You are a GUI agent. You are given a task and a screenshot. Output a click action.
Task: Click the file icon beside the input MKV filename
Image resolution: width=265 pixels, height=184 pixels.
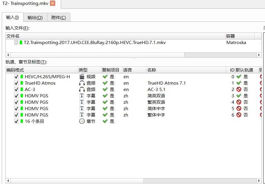(16, 43)
